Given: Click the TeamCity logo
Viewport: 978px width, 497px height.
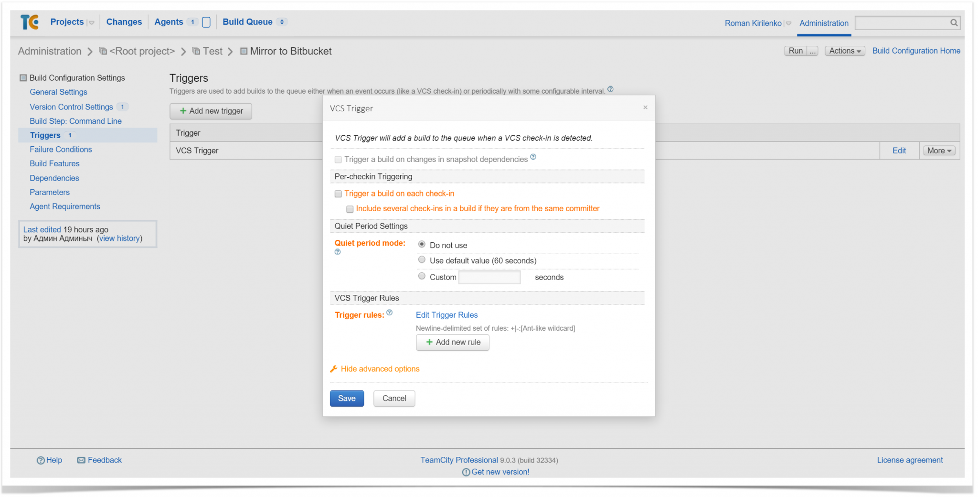Looking at the screenshot, I should (x=29, y=22).
